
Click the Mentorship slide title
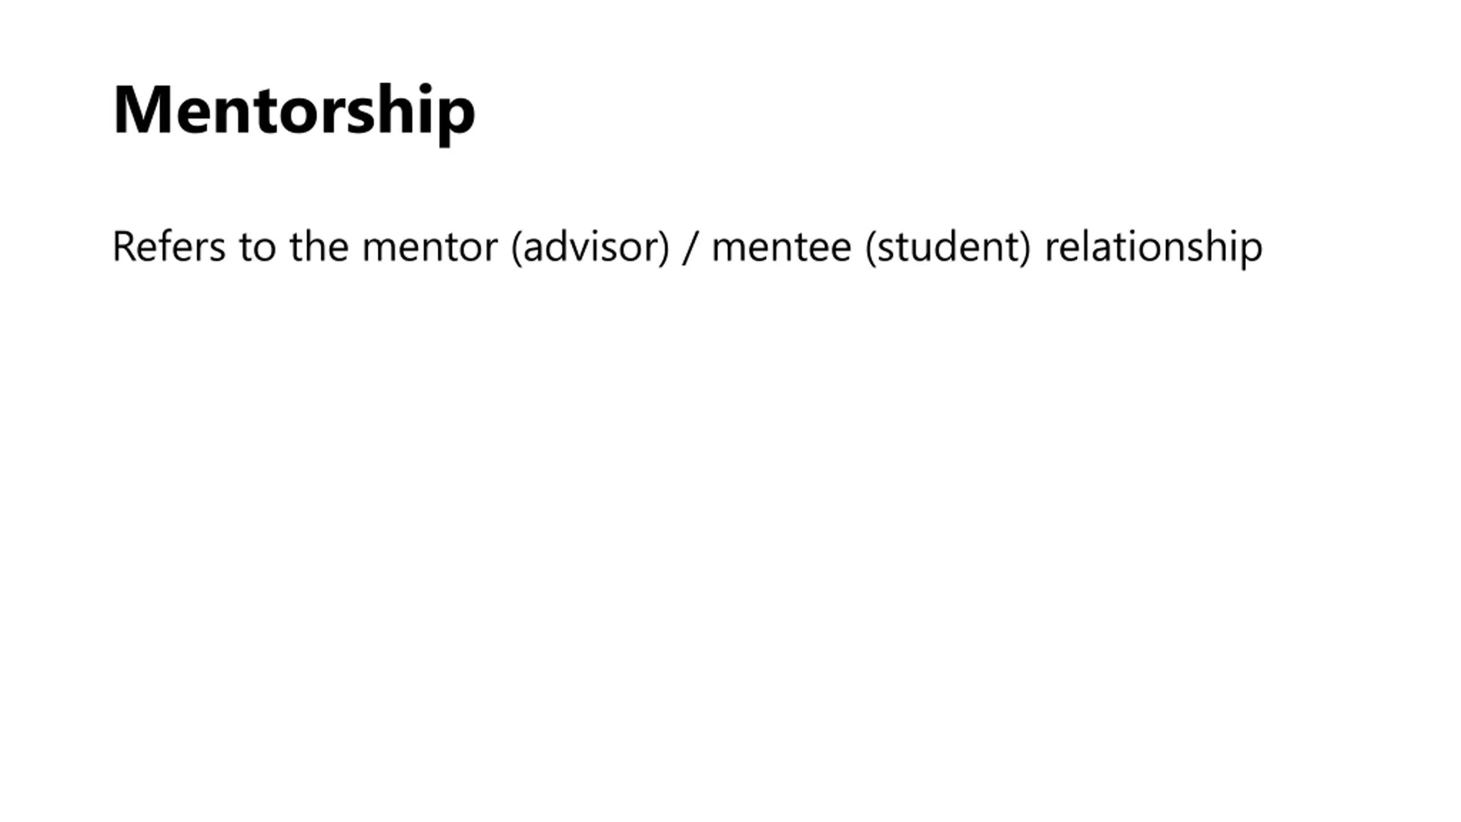click(x=294, y=111)
